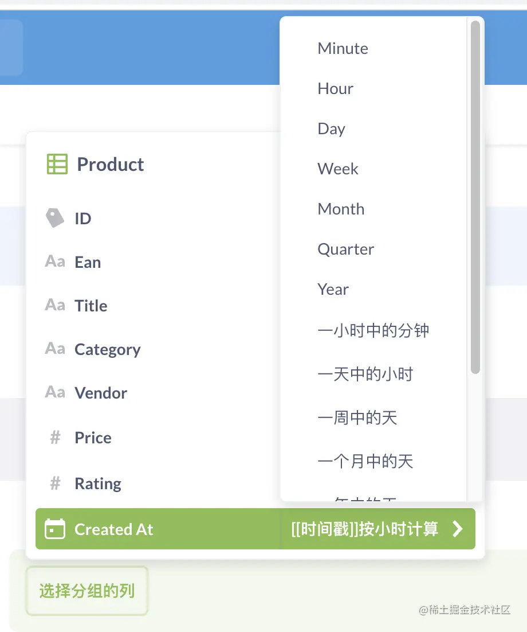Viewport: 527px width, 632px height.
Task: Pick Month grouping option
Action: click(x=341, y=209)
